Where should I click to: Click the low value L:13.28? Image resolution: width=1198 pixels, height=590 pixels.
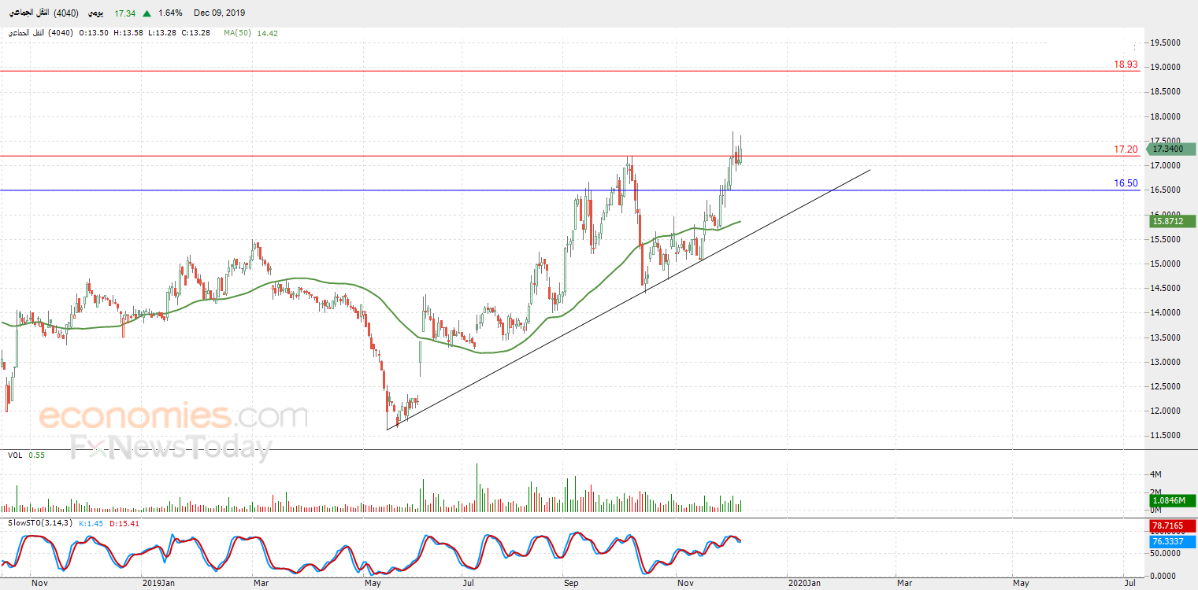162,33
